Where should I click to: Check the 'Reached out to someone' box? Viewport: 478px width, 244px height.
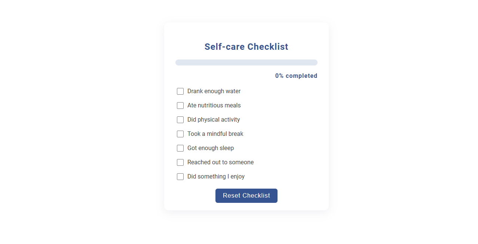(180, 162)
